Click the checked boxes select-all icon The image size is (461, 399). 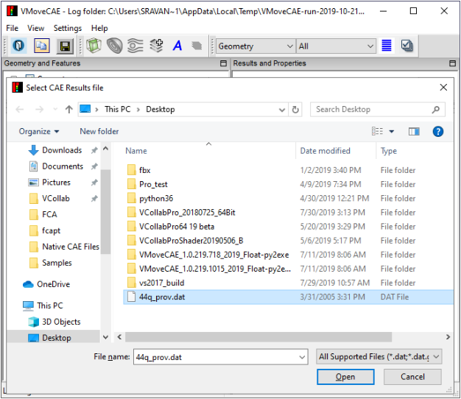[407, 46]
